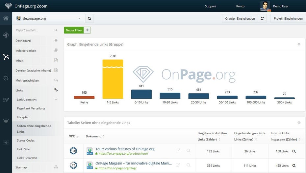This screenshot has width=306, height=173.
Task: Open the pulse monitoring icon in left rail
Action: pyautogui.click(x=6, y=143)
